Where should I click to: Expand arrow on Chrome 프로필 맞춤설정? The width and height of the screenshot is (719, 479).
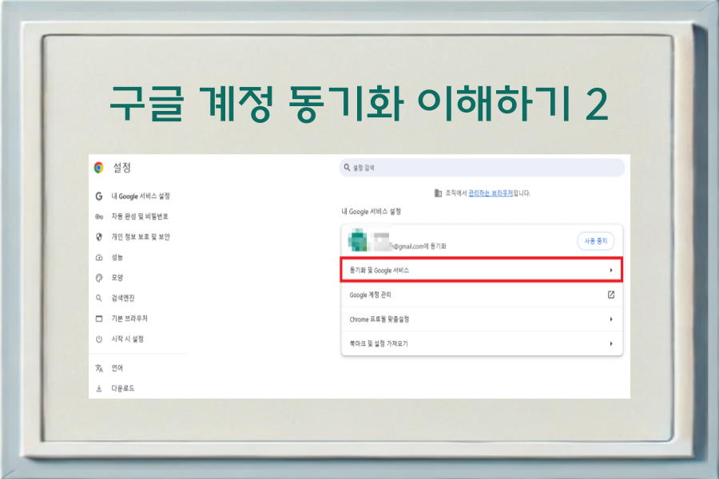point(611,319)
